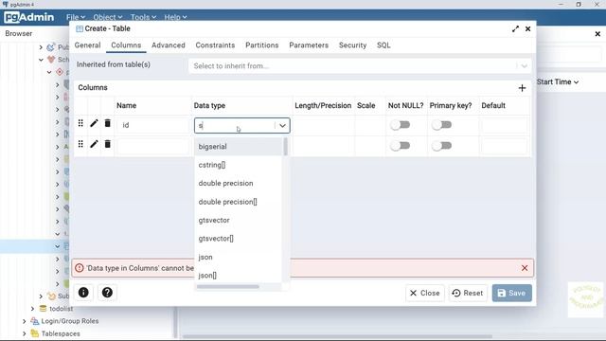This screenshot has height=341, width=606.
Task: Switch to the General tab
Action: click(87, 45)
